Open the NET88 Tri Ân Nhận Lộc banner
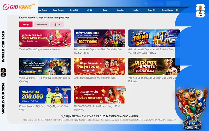Image resolution: width=209 pixels, height=131 pixels. (100, 95)
